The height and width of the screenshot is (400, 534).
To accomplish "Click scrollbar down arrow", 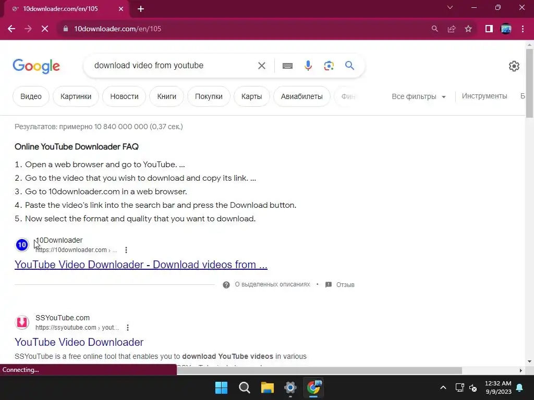I will click(x=530, y=361).
